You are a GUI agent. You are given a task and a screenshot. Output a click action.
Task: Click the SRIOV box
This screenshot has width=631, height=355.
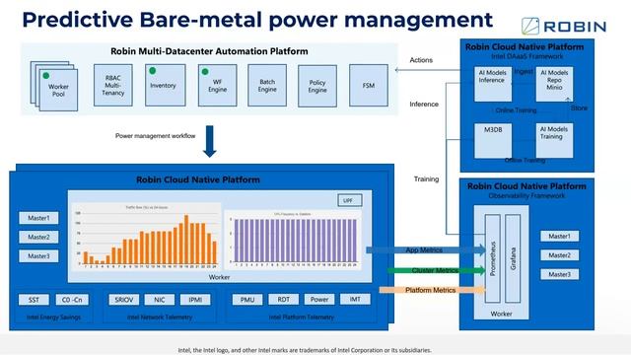coord(124,300)
